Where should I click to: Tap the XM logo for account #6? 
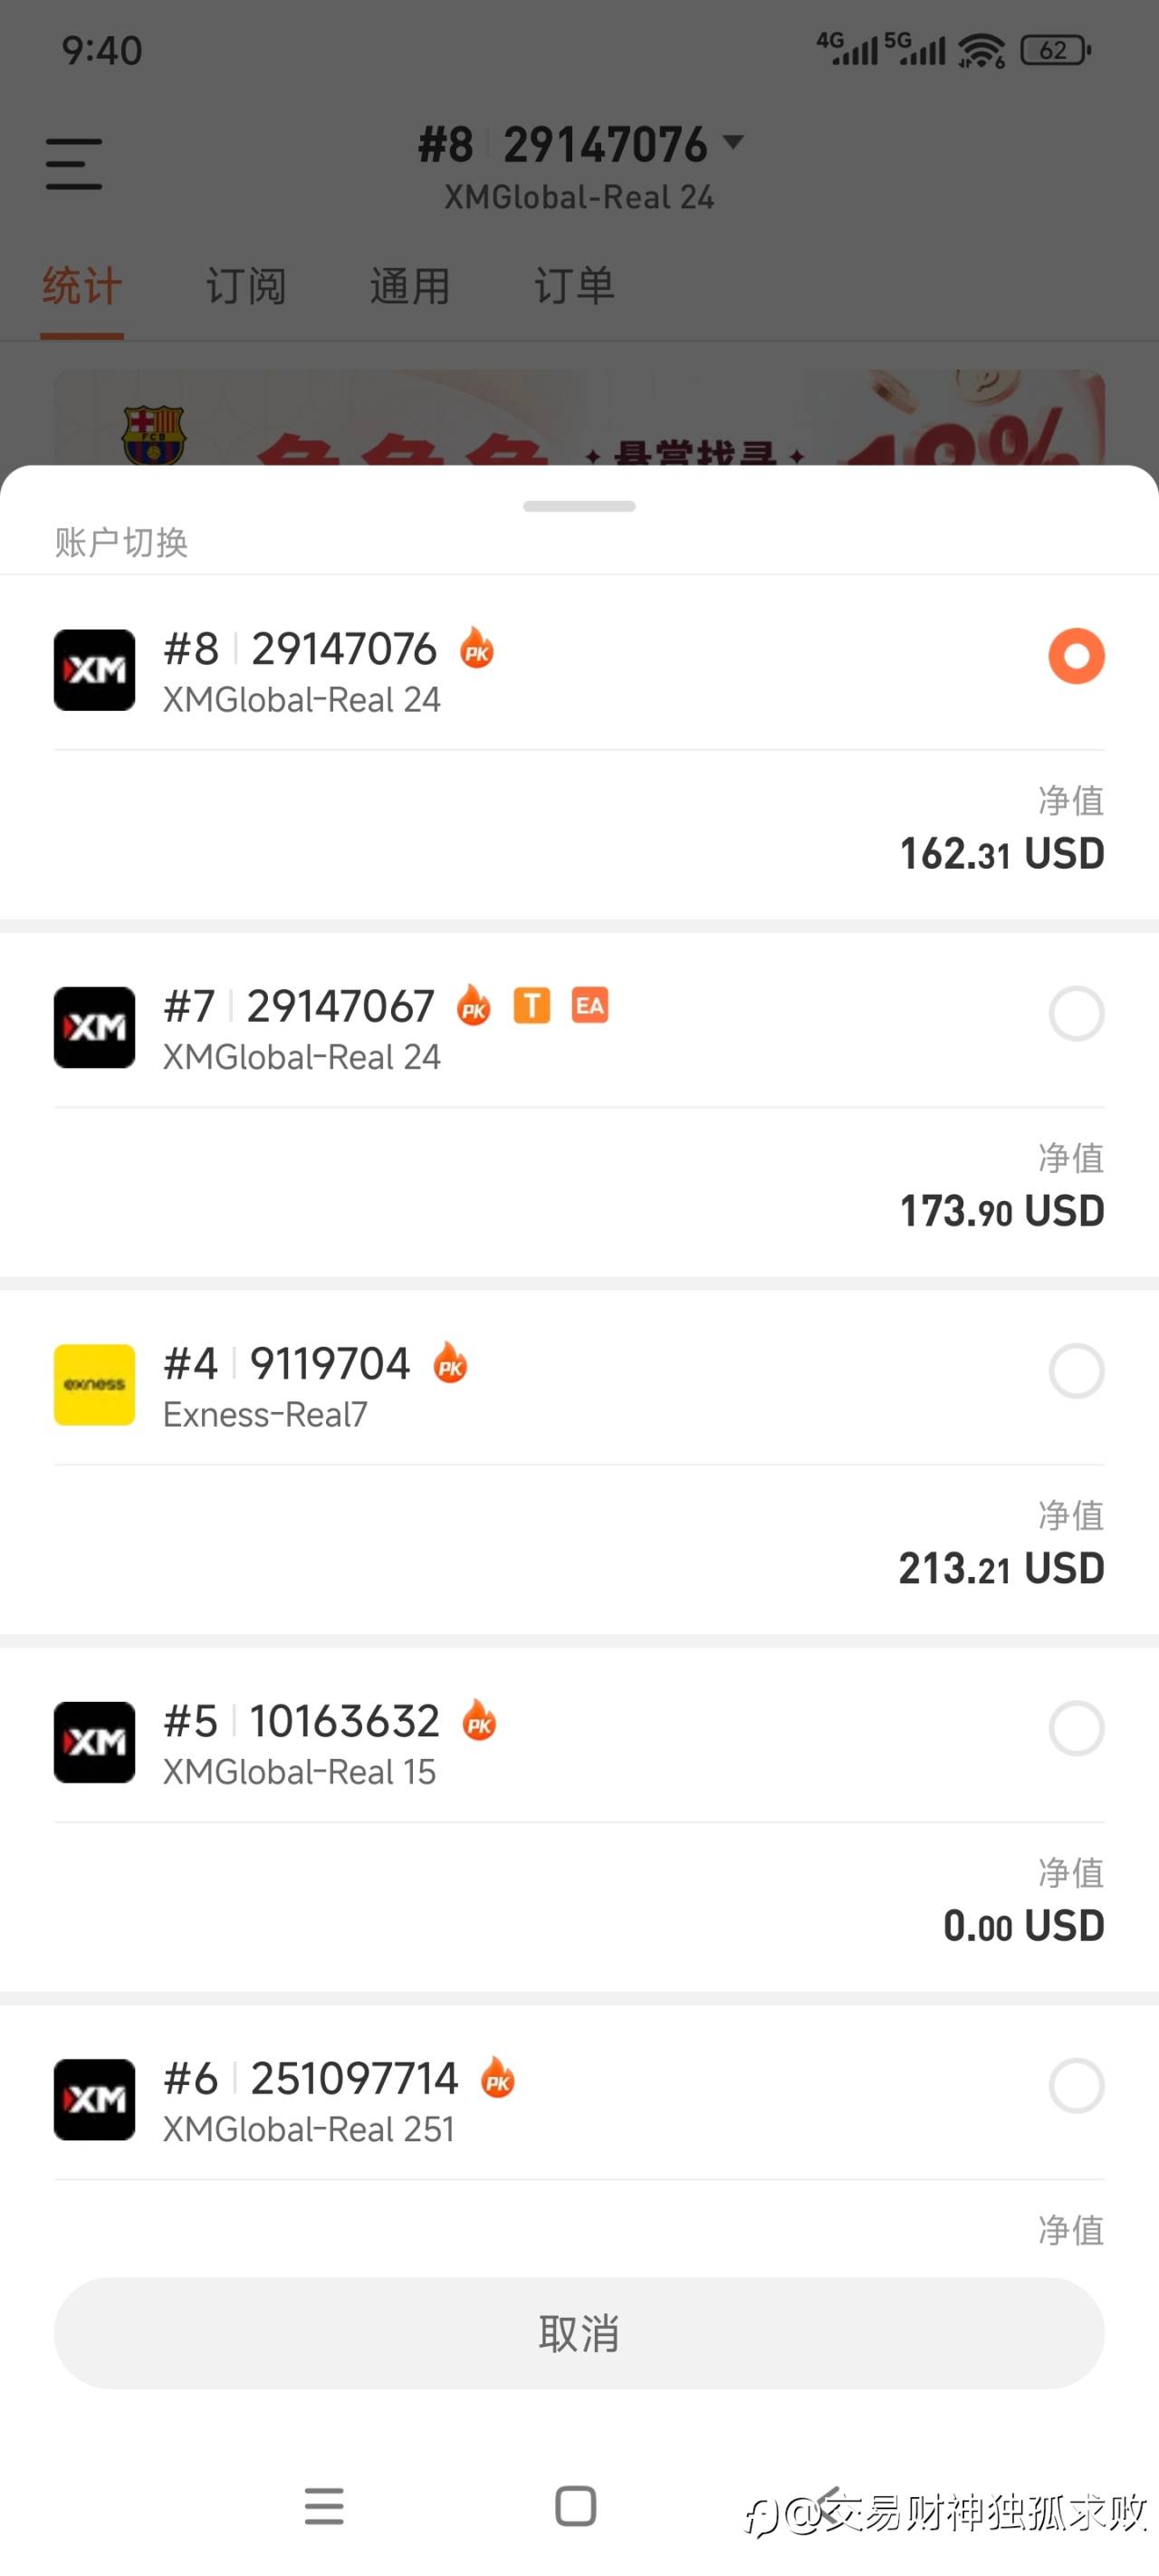coord(94,2099)
